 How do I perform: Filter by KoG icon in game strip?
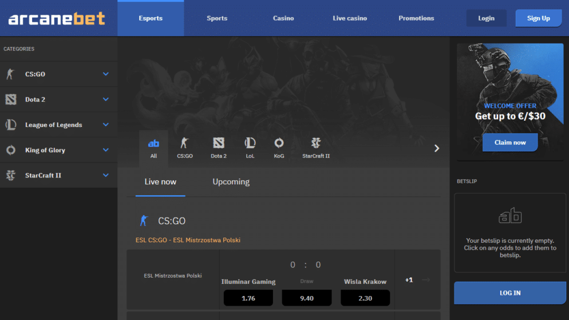point(279,143)
